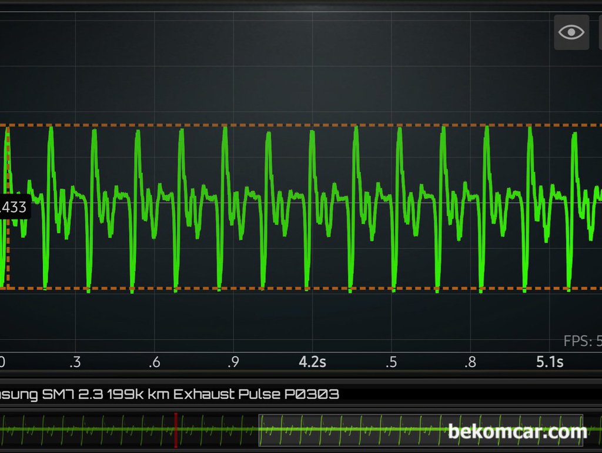Click the .5 tick after 4.2s
Screen dimensions: 602x453
coord(391,362)
